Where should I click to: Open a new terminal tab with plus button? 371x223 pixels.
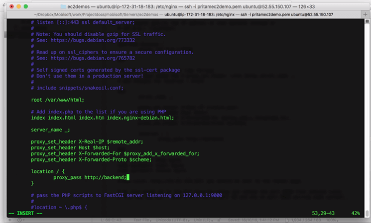[x=366, y=14]
